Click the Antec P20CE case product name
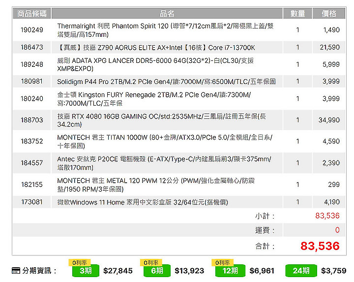The image size is (354, 282). (x=164, y=163)
